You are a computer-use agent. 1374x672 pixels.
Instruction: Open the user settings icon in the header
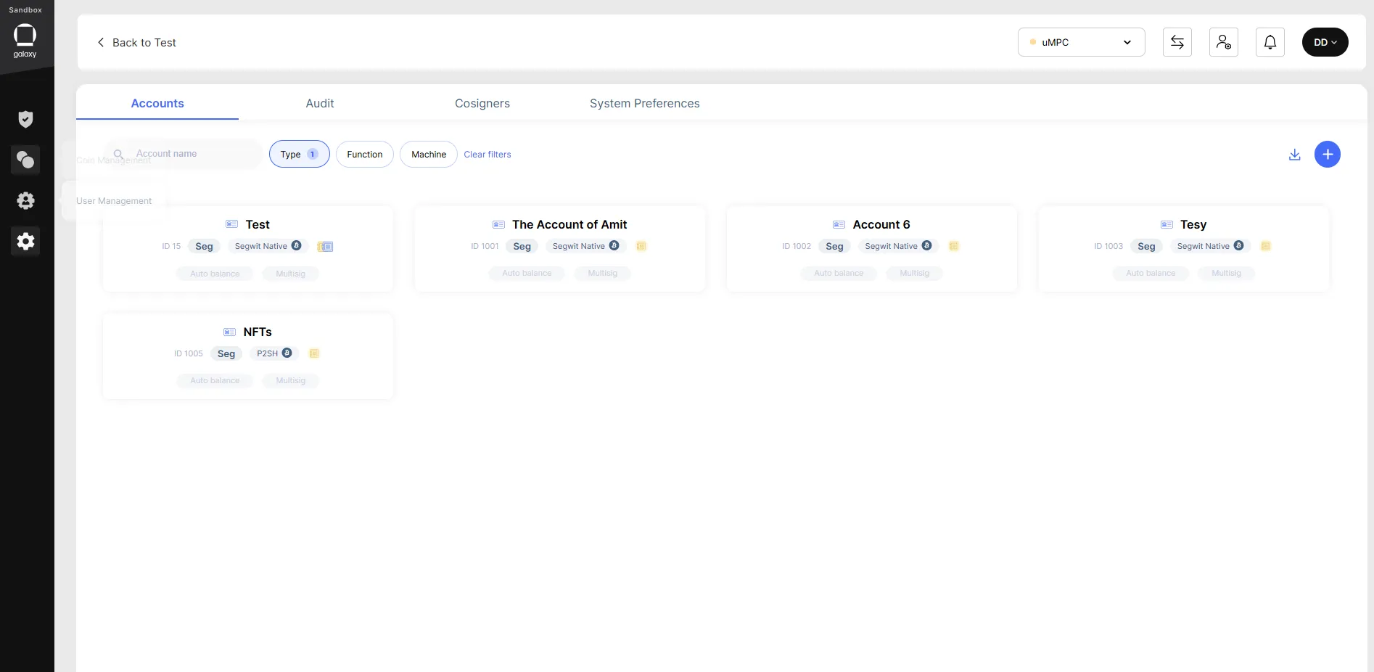coord(1224,42)
